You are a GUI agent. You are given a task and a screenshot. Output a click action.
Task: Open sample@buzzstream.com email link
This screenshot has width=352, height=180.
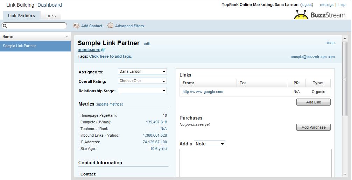[x=313, y=57]
